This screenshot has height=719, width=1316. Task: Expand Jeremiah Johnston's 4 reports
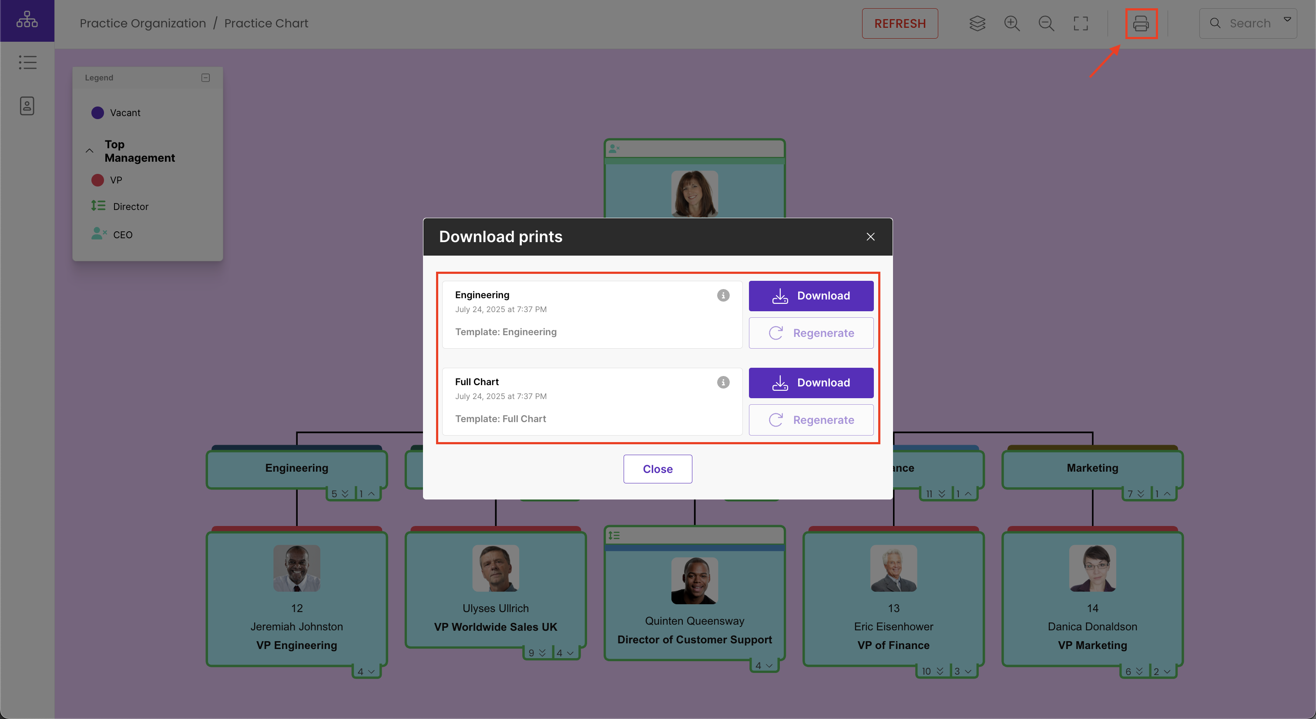click(366, 672)
